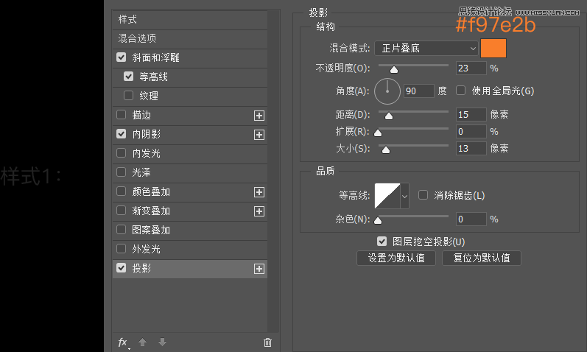Click the 设置为默认值 button
The image size is (587, 352).
(x=396, y=258)
